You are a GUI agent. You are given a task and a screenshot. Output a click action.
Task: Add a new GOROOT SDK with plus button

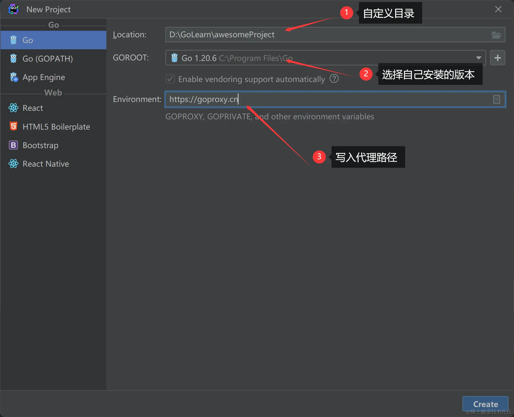(x=497, y=58)
